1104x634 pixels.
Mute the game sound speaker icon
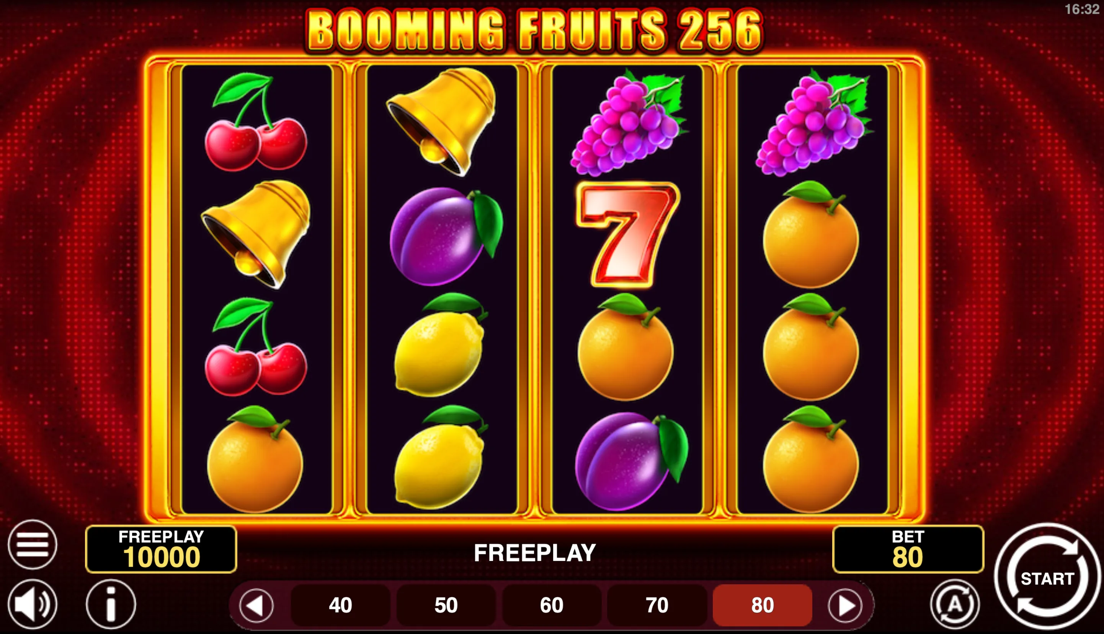click(x=32, y=604)
